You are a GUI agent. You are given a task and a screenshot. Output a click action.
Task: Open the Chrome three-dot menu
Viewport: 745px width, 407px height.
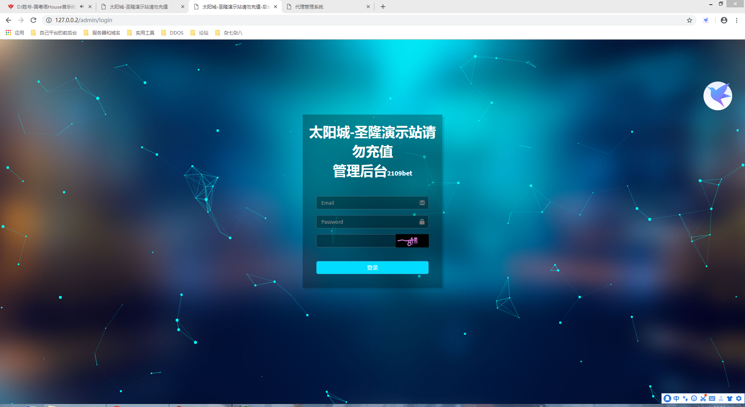(737, 20)
